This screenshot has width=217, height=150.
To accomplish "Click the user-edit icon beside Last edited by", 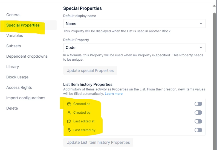I will pos(69,130).
